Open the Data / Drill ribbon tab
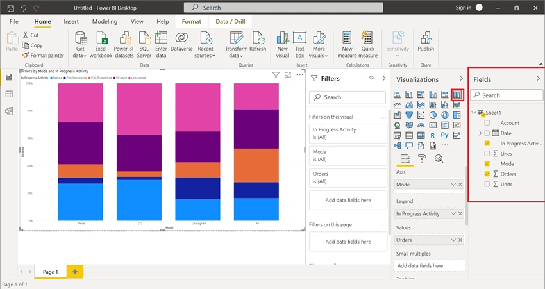The image size is (545, 289). coord(230,22)
